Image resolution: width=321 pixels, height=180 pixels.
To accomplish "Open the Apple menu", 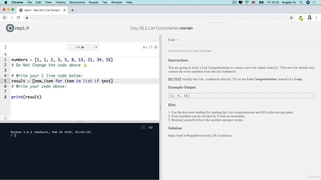I will coord(6,2).
